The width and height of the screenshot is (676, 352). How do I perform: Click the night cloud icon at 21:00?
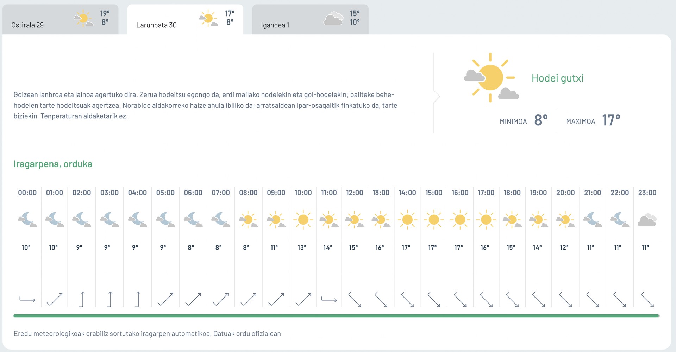(x=593, y=220)
